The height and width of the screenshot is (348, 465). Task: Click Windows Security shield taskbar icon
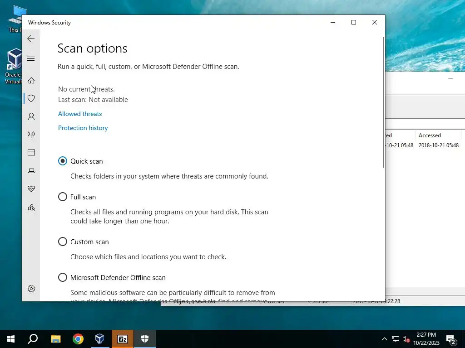point(145,339)
